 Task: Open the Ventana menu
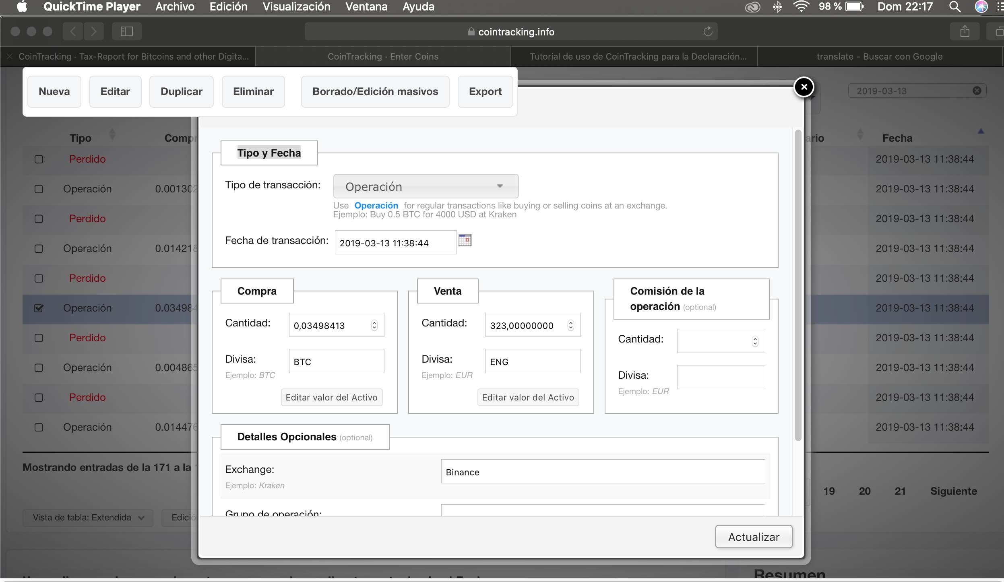coord(366,7)
